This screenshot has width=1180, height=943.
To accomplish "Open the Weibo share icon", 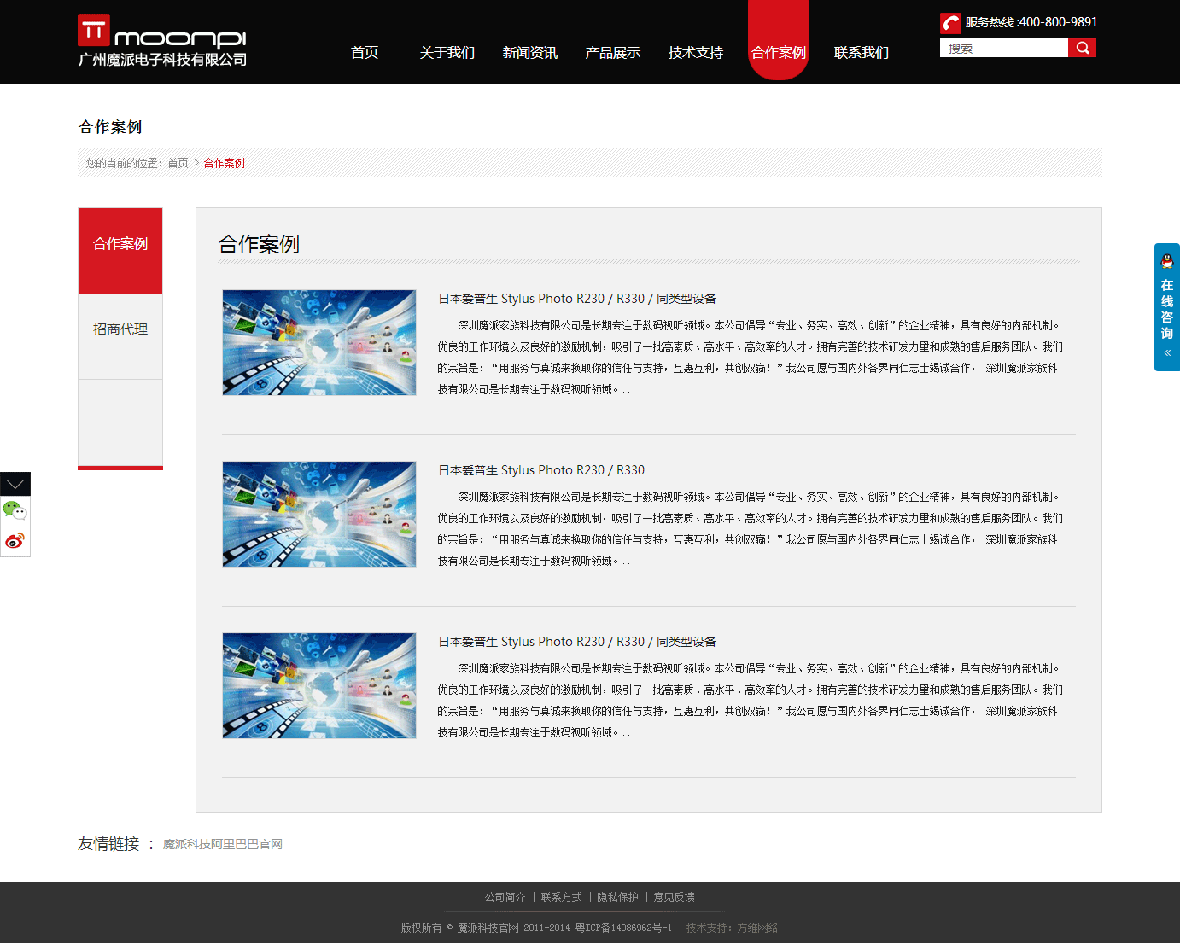I will click(15, 541).
